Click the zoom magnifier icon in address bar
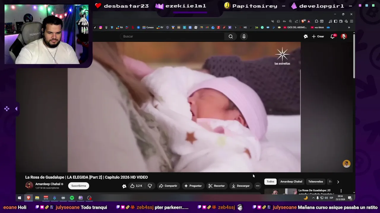This screenshot has height=213, width=380. coord(290,21)
